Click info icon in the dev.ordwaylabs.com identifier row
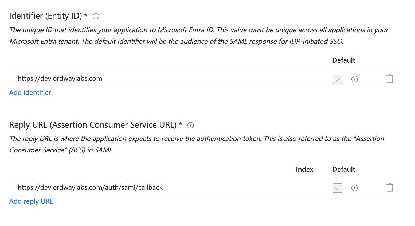 pyautogui.click(x=355, y=79)
